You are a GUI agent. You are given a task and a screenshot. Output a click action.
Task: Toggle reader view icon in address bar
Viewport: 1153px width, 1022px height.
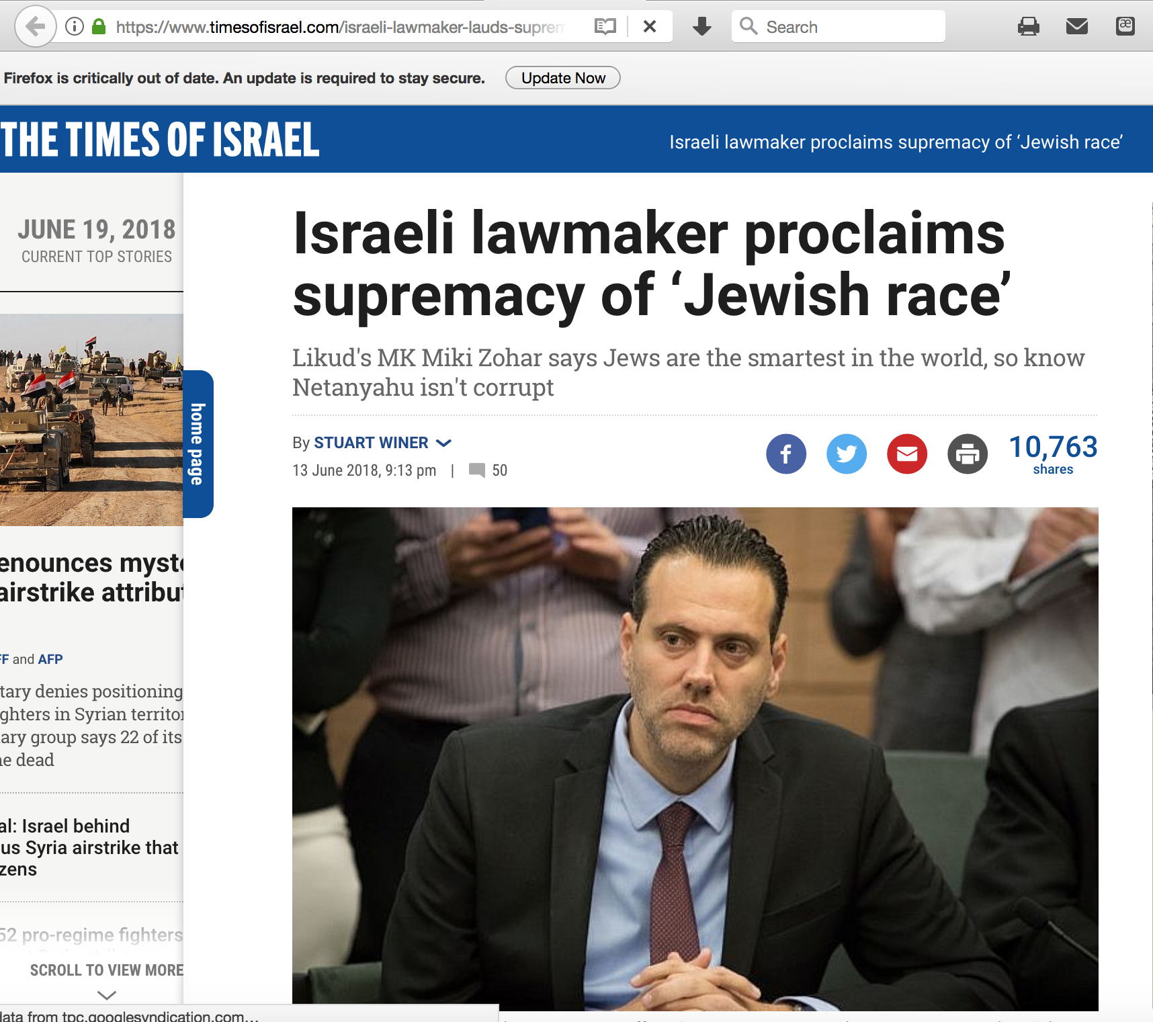click(x=605, y=27)
